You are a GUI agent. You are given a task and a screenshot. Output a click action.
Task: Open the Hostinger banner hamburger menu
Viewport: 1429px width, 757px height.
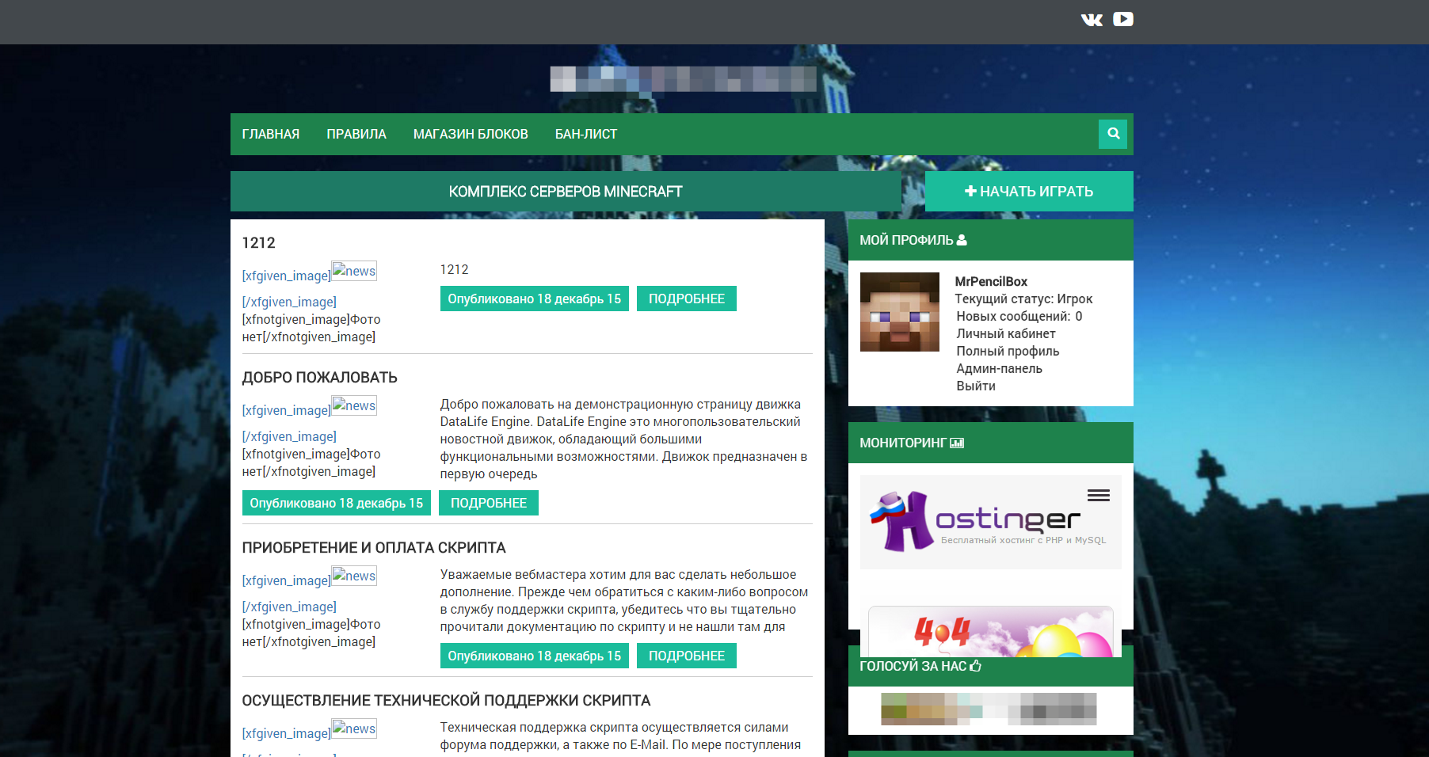click(x=1098, y=496)
